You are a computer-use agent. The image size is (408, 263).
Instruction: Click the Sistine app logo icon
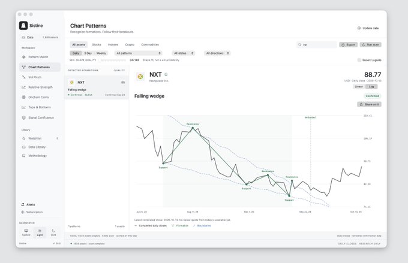pos(23,26)
